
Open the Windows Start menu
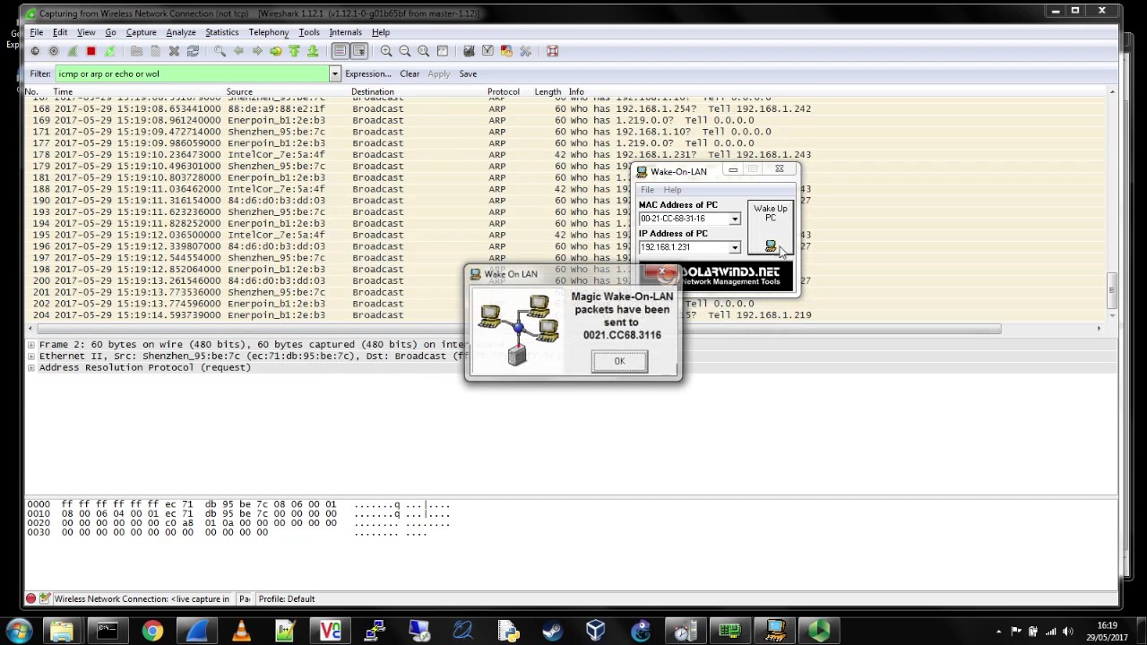coord(20,631)
